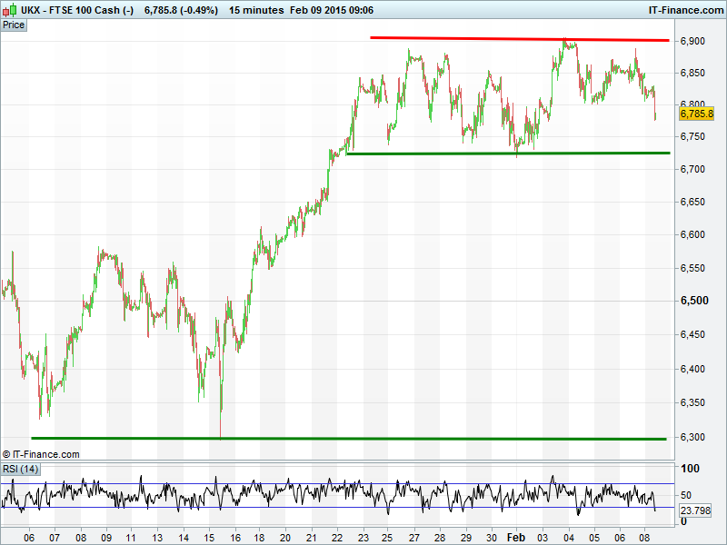Screen dimensions: 727x545
Task: Click the 15 date label on time axis
Action: click(209, 538)
